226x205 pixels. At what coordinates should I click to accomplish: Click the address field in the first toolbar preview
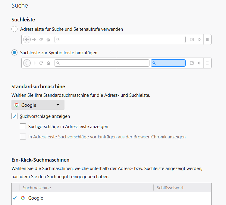121,39
